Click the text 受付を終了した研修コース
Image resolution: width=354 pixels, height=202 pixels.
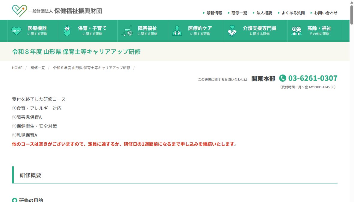point(39,99)
